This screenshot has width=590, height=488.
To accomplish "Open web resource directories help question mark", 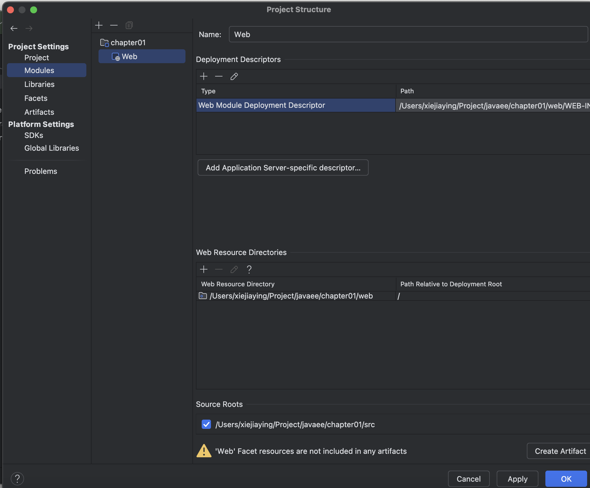I will click(249, 269).
